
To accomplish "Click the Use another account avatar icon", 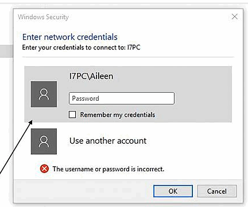I will [x=44, y=141].
